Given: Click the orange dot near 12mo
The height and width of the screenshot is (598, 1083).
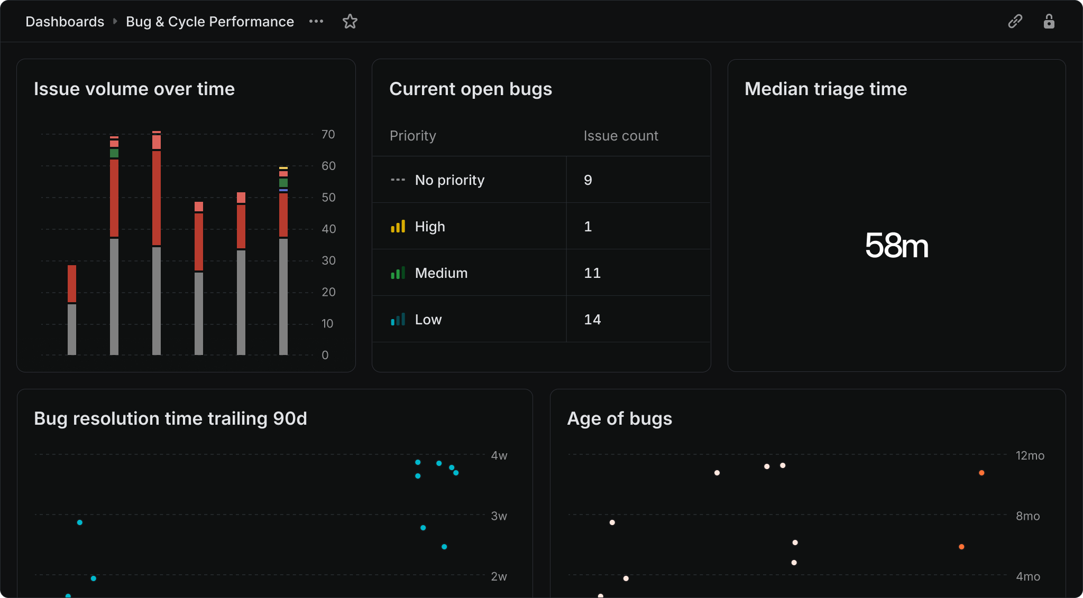Looking at the screenshot, I should pos(981,473).
